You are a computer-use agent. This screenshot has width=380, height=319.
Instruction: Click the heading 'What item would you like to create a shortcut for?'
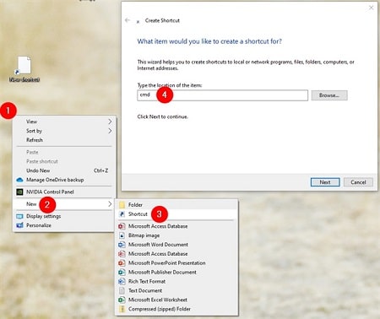point(209,41)
